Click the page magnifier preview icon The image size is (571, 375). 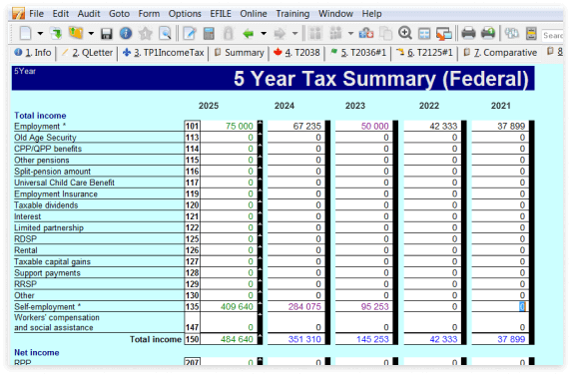(x=165, y=33)
